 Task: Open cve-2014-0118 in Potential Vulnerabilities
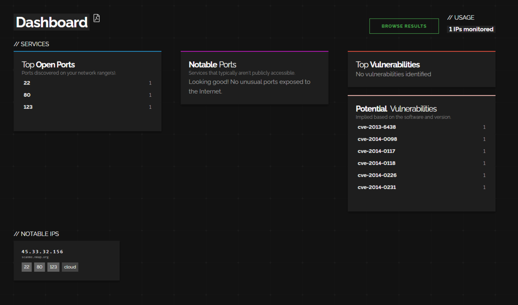pyautogui.click(x=421, y=164)
